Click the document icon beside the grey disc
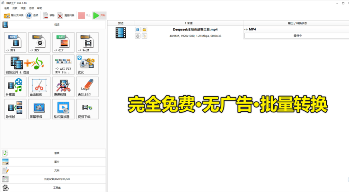The image size is (349, 192). click(x=144, y=36)
